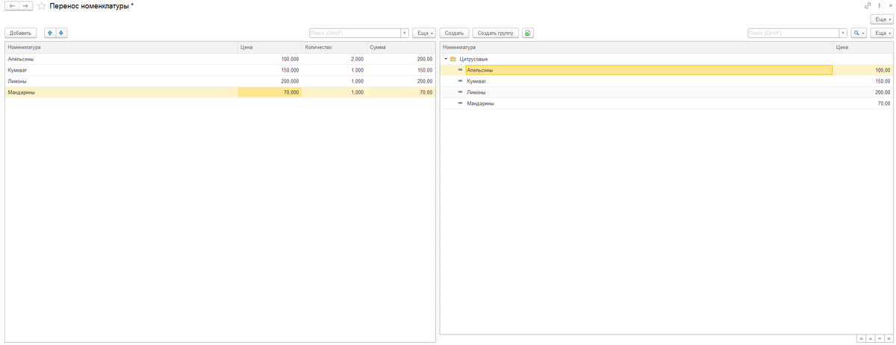The image size is (896, 345).
Task: Open the right list's Еще menu
Action: pos(882,33)
